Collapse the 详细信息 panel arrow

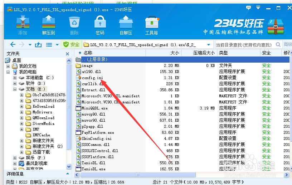[68, 174]
